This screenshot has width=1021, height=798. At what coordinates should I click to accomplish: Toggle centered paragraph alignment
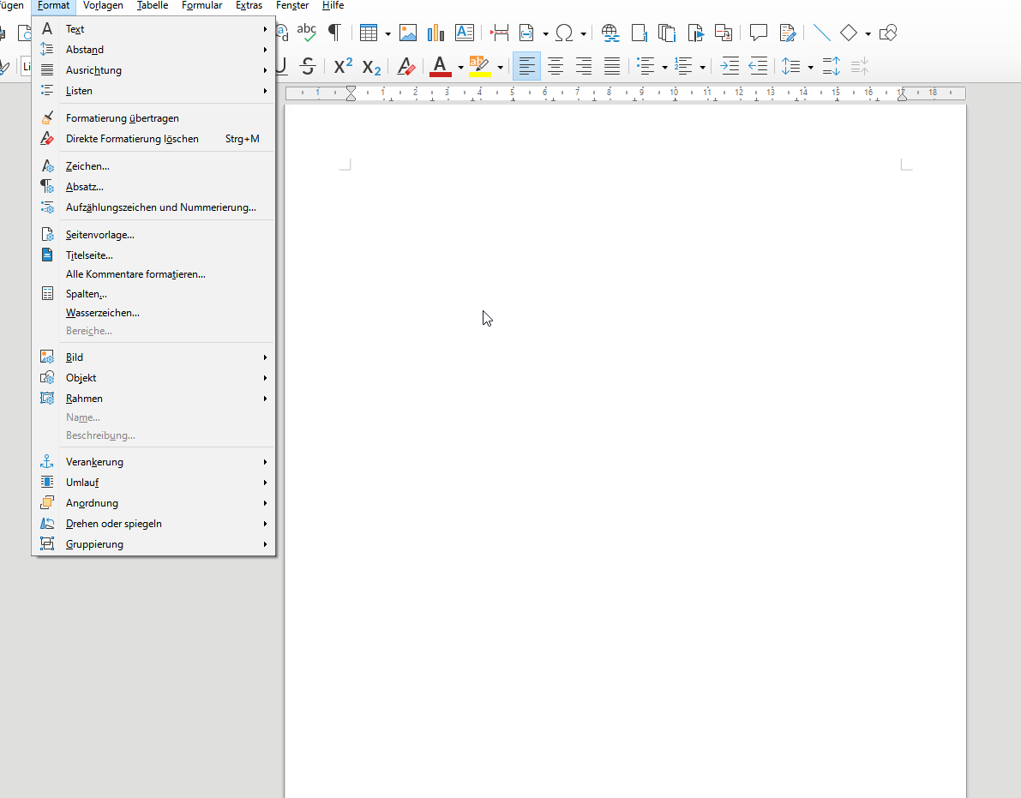click(555, 66)
